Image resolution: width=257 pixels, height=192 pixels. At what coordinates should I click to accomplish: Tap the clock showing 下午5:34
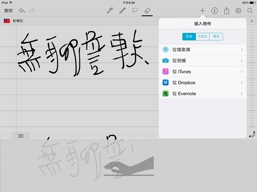[128, 3]
